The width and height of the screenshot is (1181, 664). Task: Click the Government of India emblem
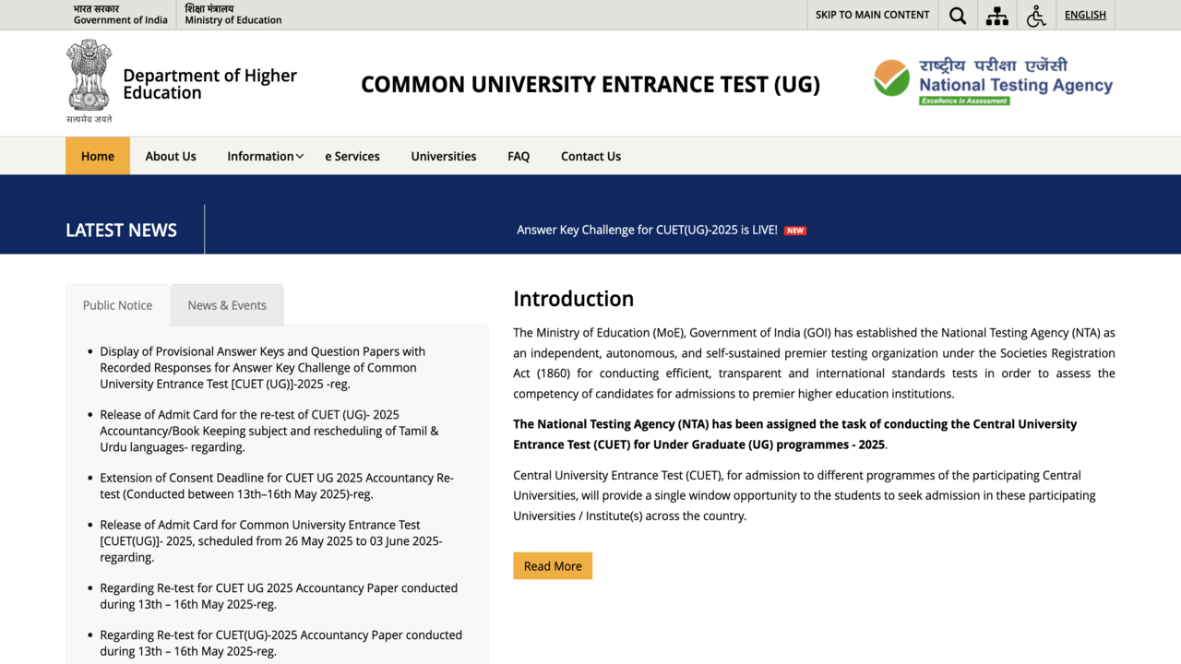tap(89, 77)
